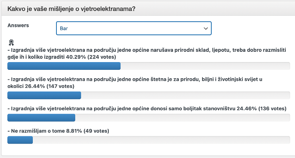The width and height of the screenshot is (295, 158).
Task: Click the chevron arrow of the Bar dropdown
Action: click(206, 28)
